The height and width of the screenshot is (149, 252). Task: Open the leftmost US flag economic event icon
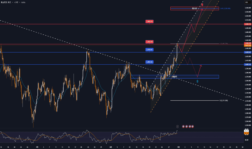coord(183,127)
